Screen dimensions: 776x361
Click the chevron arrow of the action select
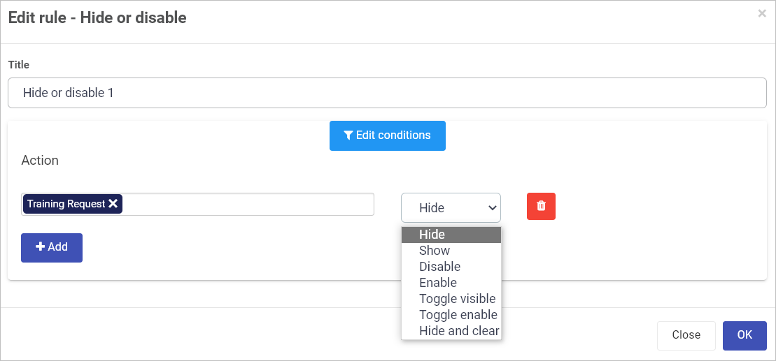point(493,208)
